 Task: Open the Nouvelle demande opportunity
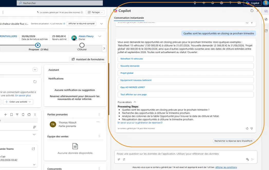[185, 66]
